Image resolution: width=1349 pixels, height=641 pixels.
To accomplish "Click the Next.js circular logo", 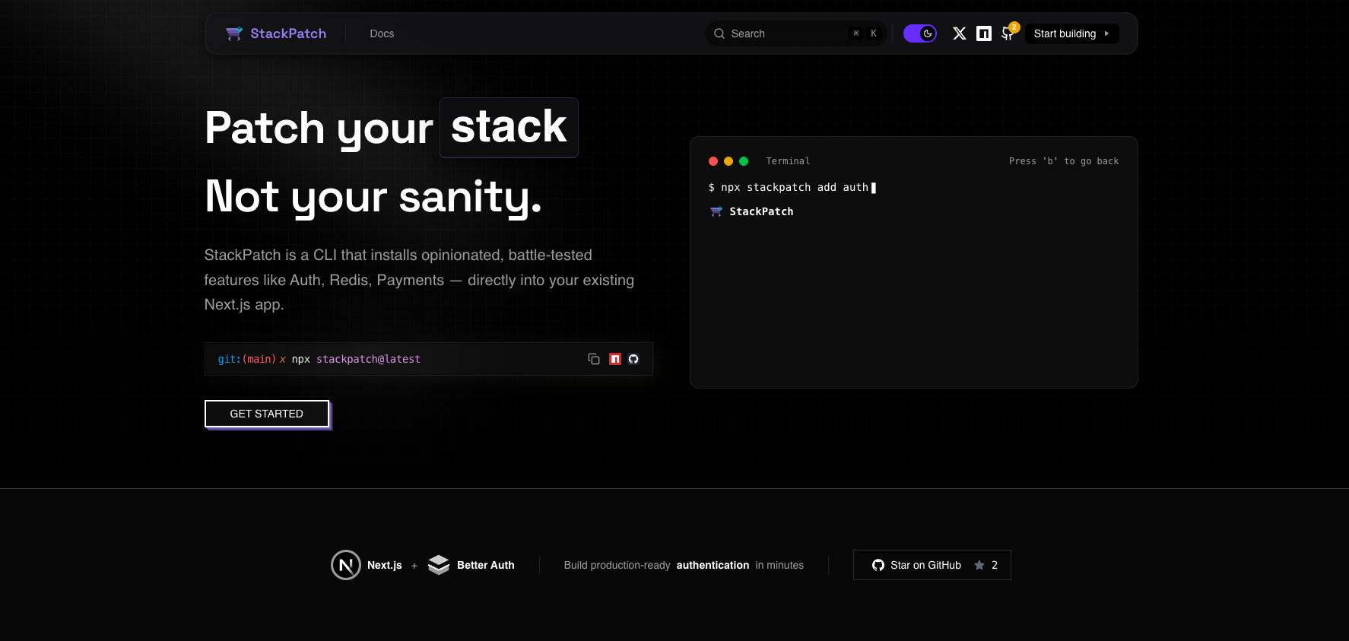I will coord(346,565).
